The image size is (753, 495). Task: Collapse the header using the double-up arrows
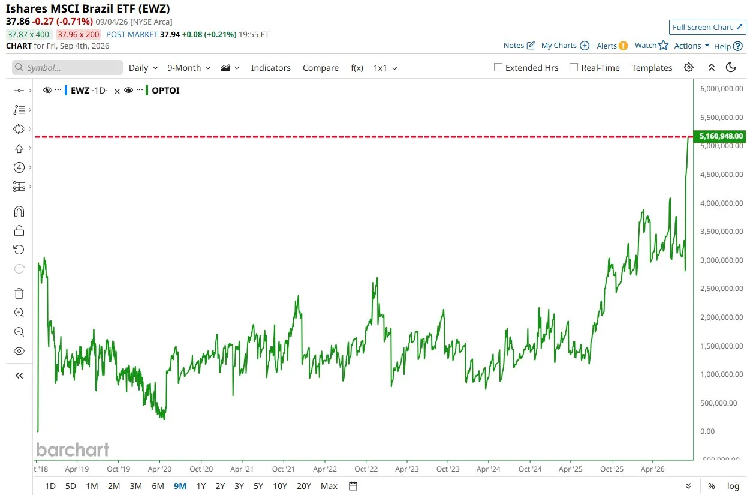coord(712,67)
